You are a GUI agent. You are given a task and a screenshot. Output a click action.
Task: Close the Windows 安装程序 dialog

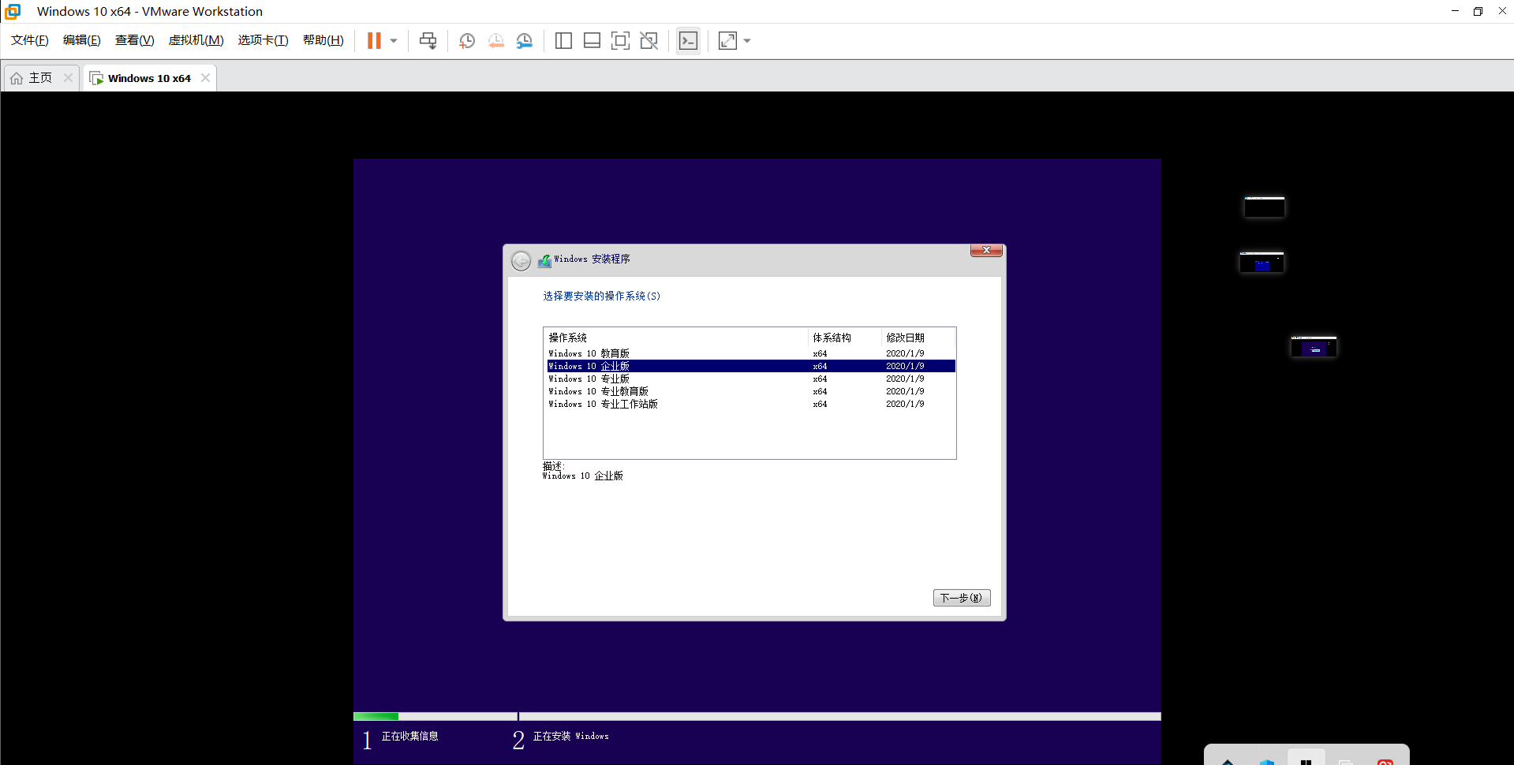tap(986, 250)
